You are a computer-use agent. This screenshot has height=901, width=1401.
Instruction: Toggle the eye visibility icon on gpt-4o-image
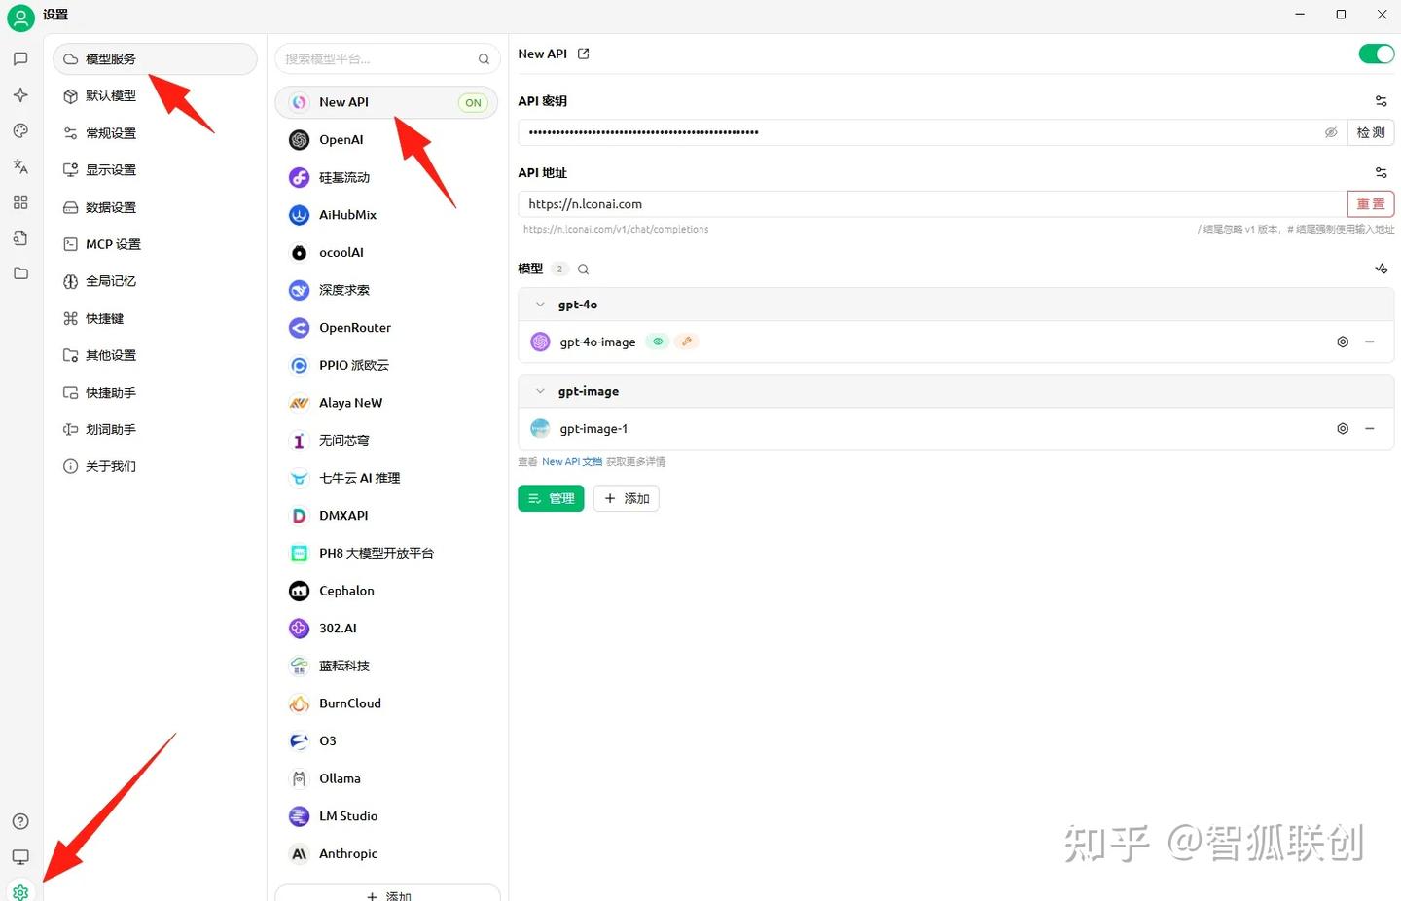click(x=657, y=342)
